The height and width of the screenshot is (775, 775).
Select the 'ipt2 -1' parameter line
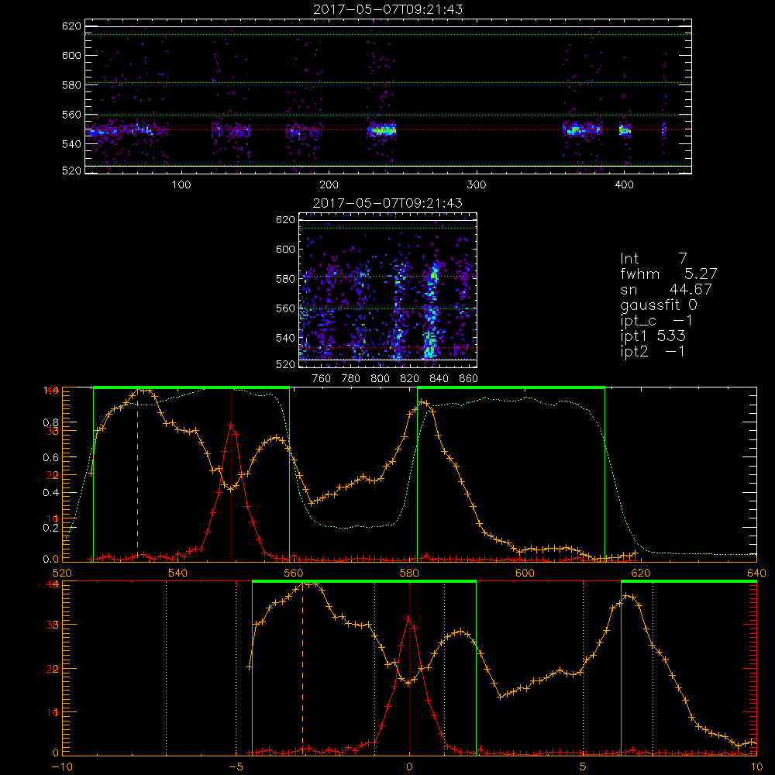(653, 351)
